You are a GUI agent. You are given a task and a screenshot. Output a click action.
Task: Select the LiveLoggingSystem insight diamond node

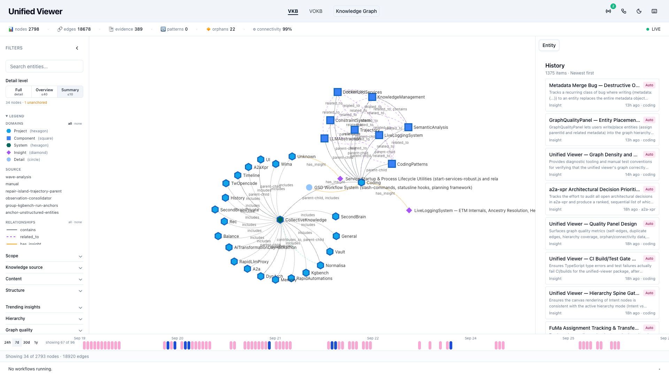tap(409, 210)
